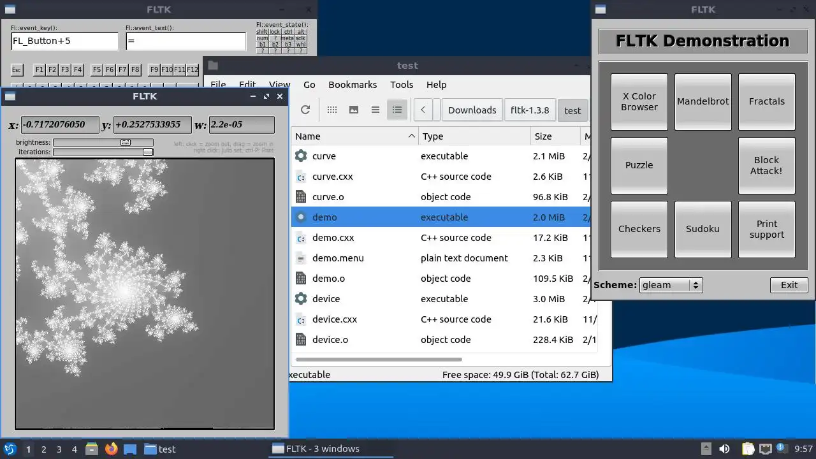Click the path-bar back chevron button
Viewport: 816px width, 459px height.
click(423, 110)
